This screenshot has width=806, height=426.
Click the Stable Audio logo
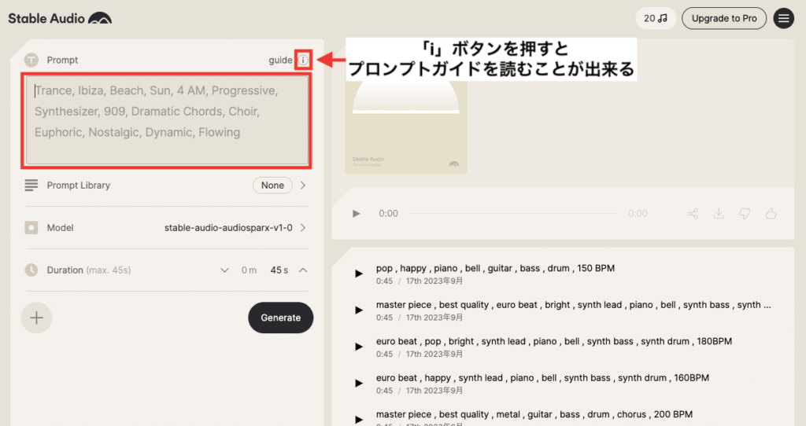(x=60, y=19)
